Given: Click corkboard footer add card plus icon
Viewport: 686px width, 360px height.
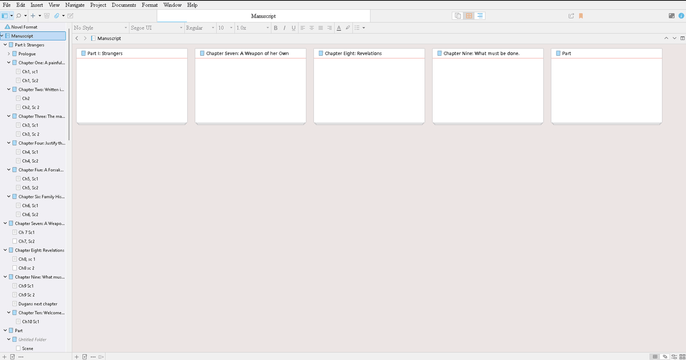Looking at the screenshot, I should pos(77,357).
